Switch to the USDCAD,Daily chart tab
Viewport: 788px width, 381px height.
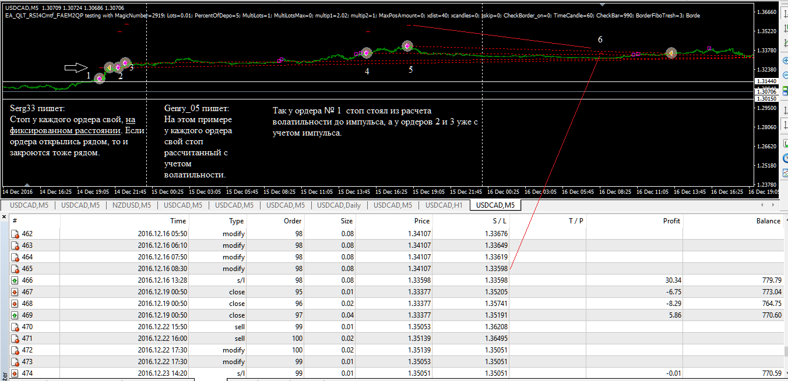point(339,205)
